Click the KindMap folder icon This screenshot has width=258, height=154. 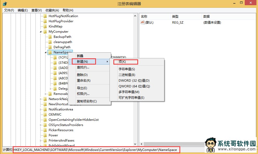tap(45, 26)
